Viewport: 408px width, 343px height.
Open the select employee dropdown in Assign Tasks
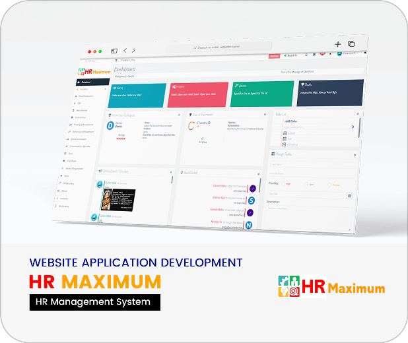tap(311, 173)
